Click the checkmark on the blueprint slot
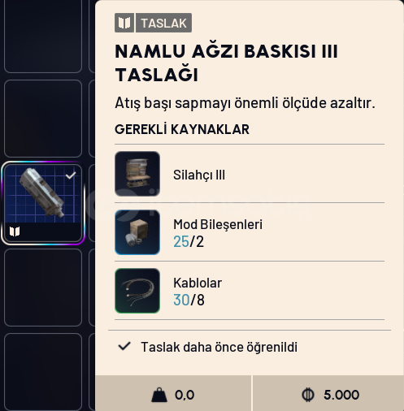The height and width of the screenshot is (411, 404). coord(71,175)
